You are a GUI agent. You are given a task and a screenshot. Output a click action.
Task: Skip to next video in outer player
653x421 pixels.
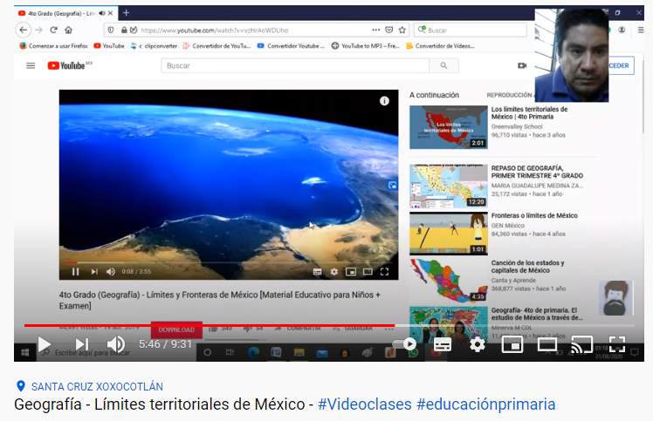(82, 344)
